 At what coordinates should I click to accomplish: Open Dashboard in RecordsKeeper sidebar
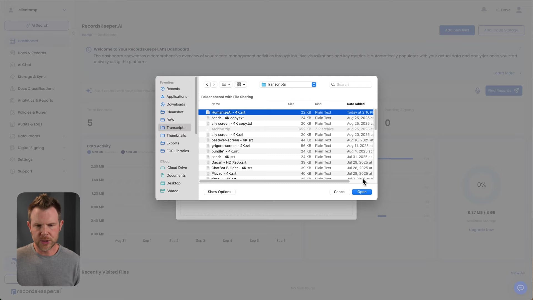coord(28,41)
